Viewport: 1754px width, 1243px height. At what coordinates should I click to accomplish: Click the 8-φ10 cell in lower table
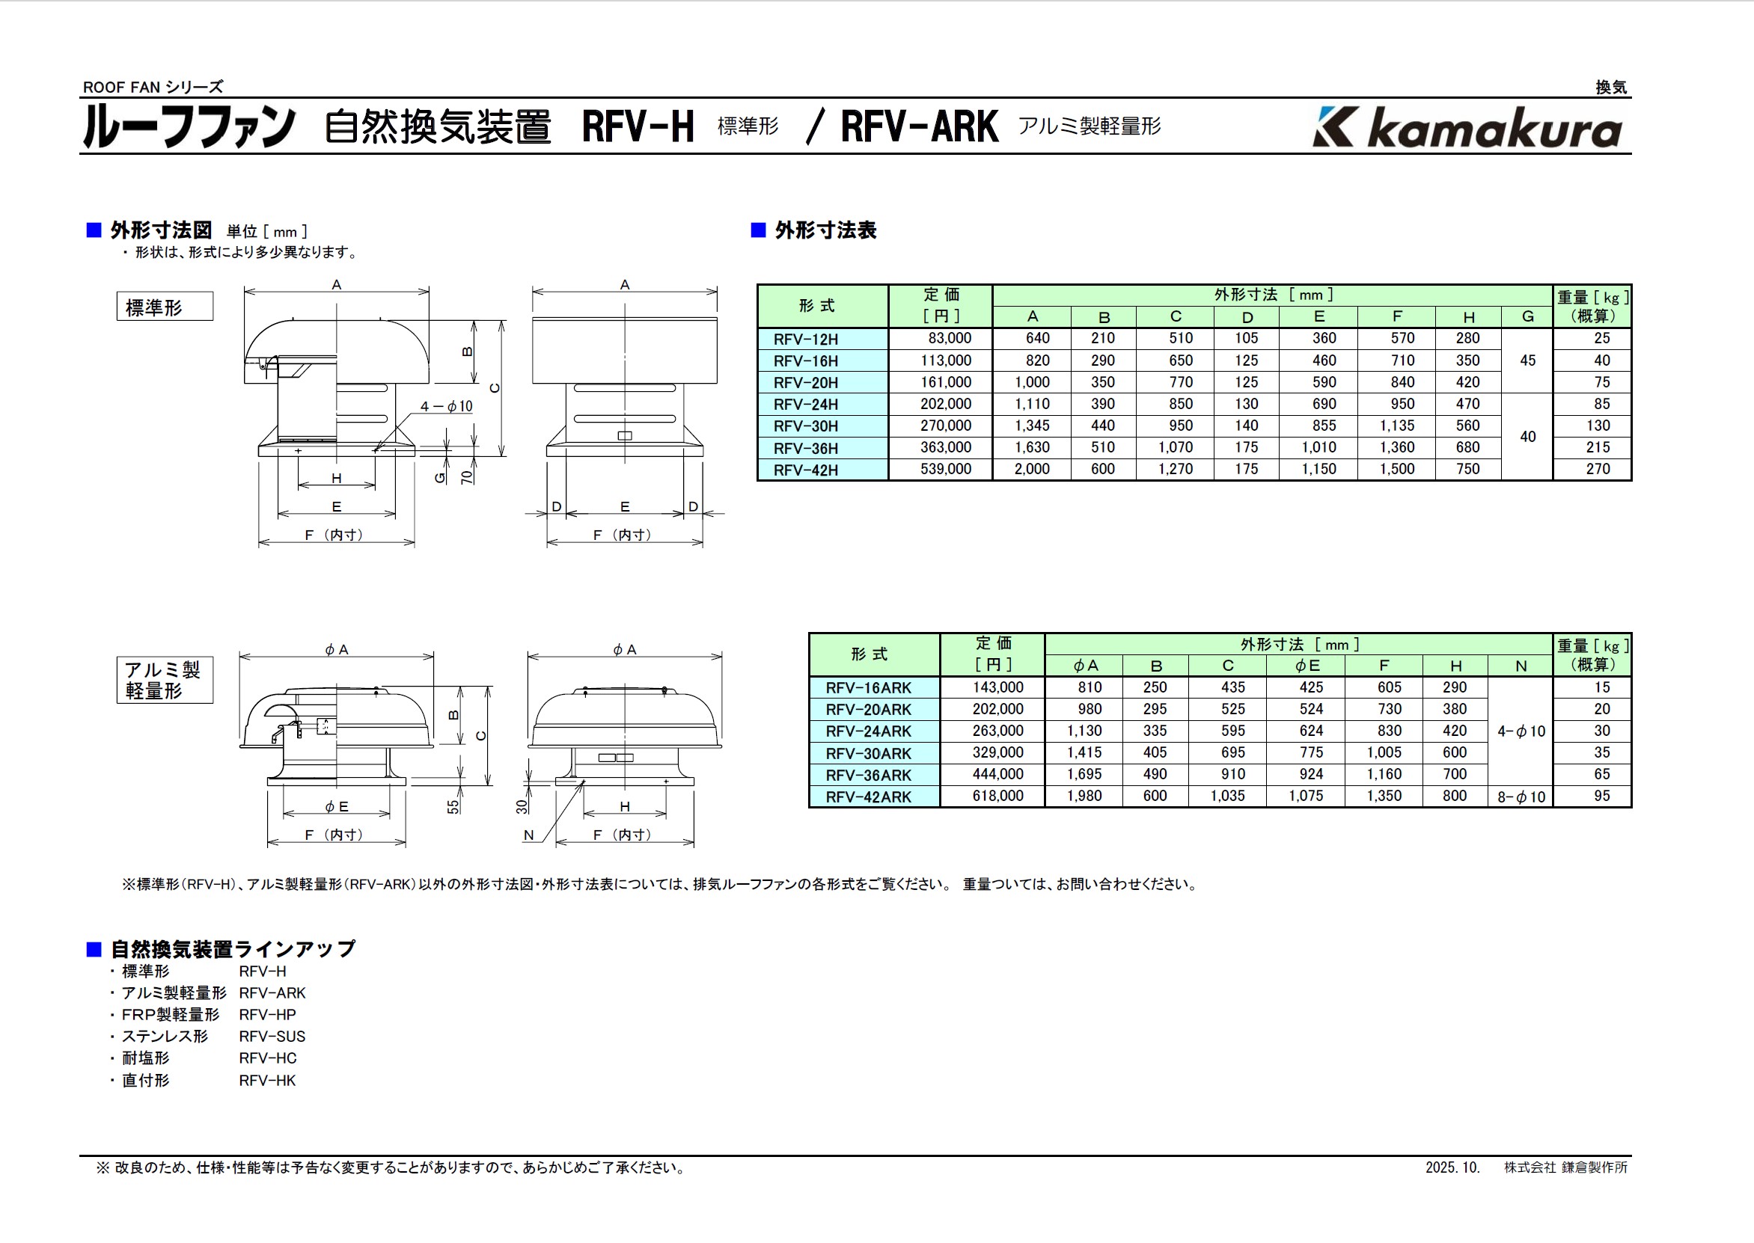tap(1521, 797)
